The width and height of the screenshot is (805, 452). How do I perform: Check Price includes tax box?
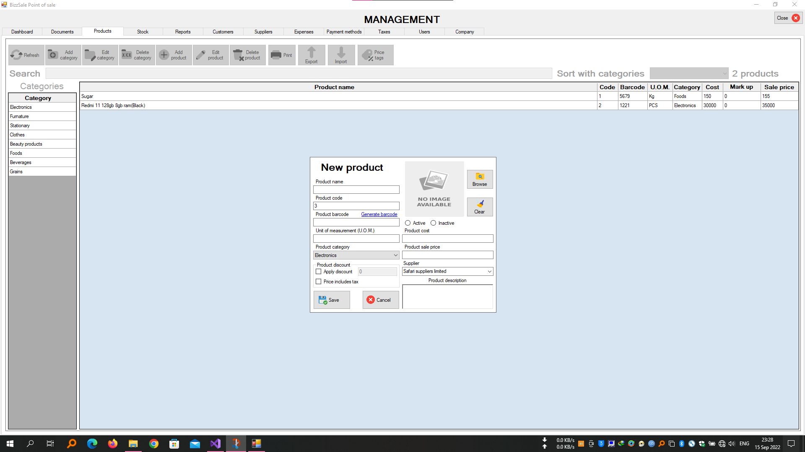click(319, 282)
